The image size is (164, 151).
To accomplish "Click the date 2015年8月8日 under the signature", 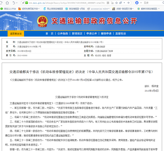I will (151, 91).
